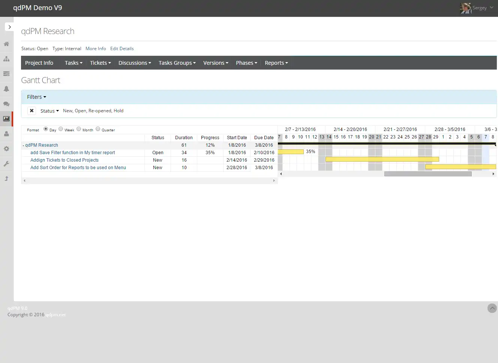
Task: Click Sergey's profile avatar
Action: click(x=465, y=8)
